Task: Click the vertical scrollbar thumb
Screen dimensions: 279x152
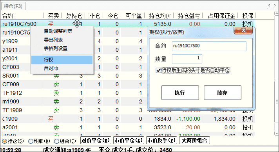Action: click(x=277, y=102)
